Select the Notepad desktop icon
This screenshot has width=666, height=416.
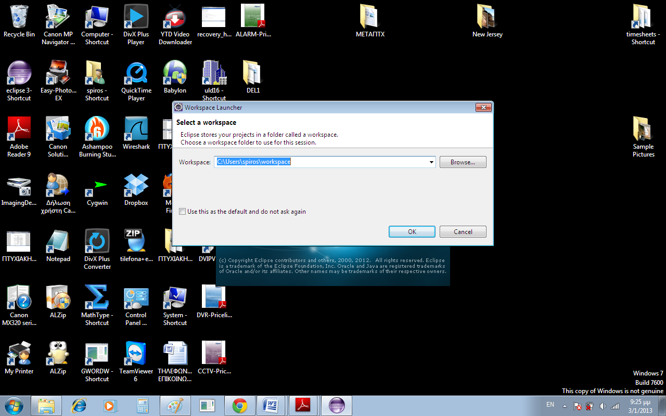point(58,246)
